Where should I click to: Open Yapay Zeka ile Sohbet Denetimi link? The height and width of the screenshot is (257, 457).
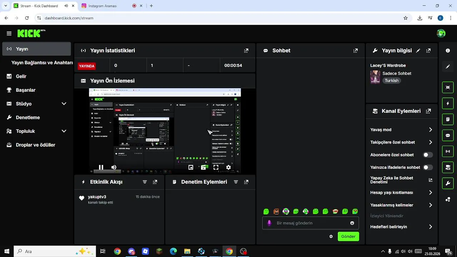402,180
